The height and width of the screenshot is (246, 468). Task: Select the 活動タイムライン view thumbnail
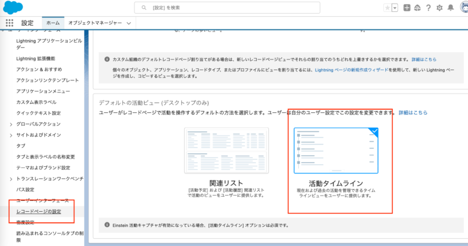(x=336, y=151)
